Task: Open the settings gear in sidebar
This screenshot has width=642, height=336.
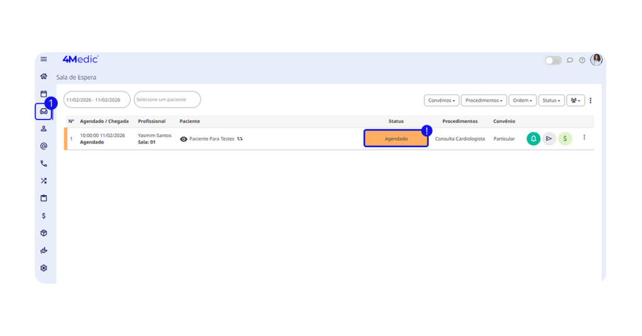Action: point(43,268)
